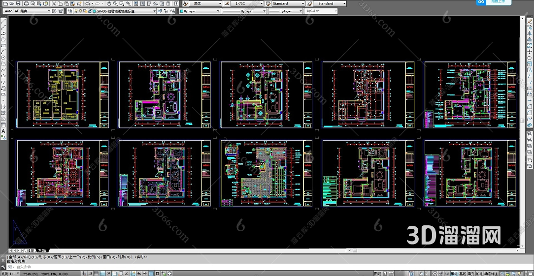The height and width of the screenshot is (276, 534).
Task: Open the ByLayer lineweight dropdown
Action: (x=285, y=11)
